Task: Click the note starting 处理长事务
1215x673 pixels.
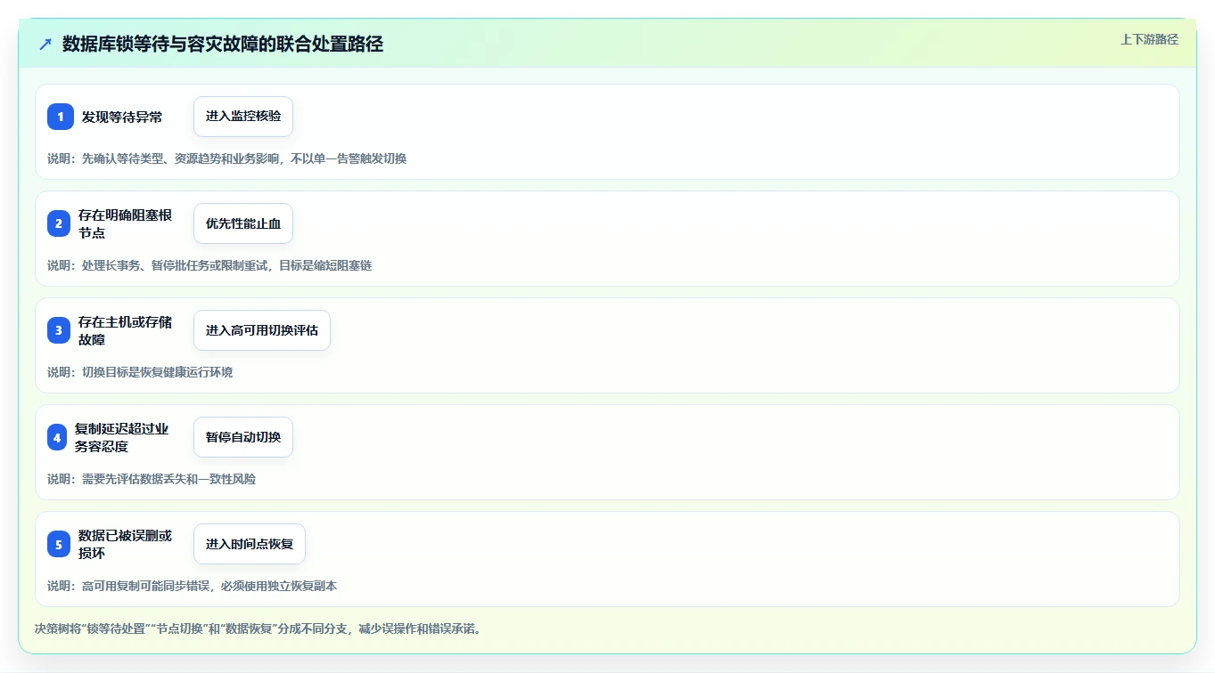Action: [x=209, y=265]
